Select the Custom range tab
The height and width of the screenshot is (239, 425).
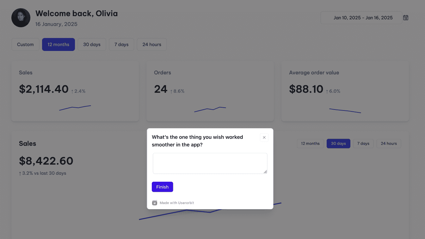pos(25,45)
